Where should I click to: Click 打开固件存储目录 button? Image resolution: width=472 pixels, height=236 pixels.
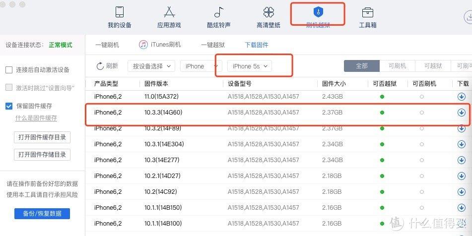(42, 155)
